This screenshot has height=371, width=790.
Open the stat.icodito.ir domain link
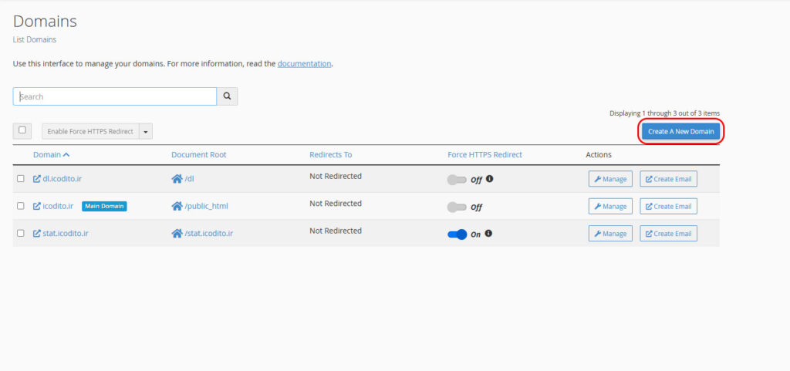point(66,233)
